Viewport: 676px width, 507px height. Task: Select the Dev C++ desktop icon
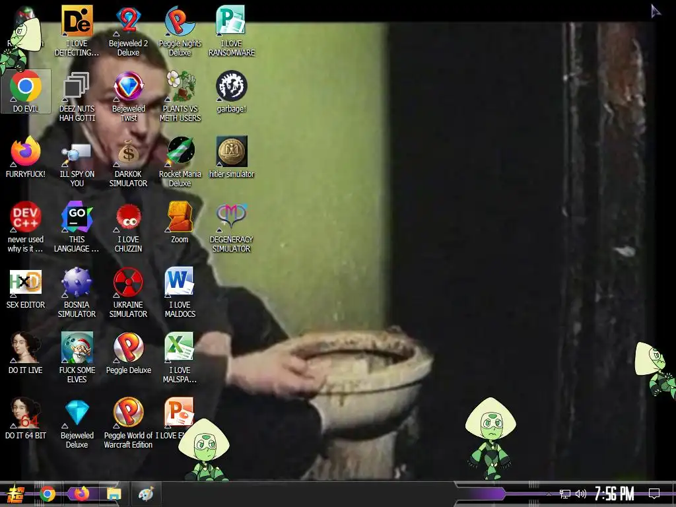coord(26,217)
